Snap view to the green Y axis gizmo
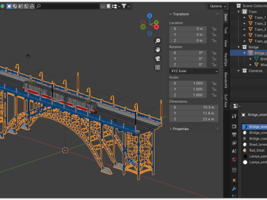This screenshot has height=200, width=267. 156,22
